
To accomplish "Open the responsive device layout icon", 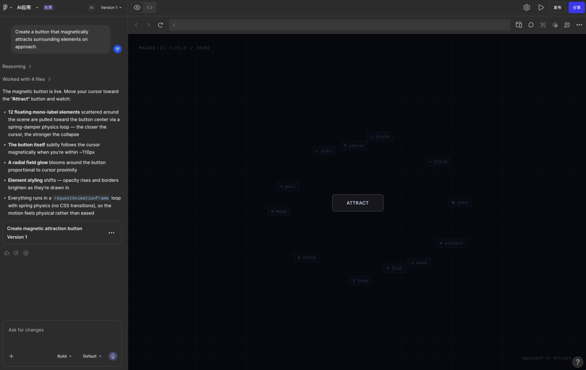I will pos(519,25).
